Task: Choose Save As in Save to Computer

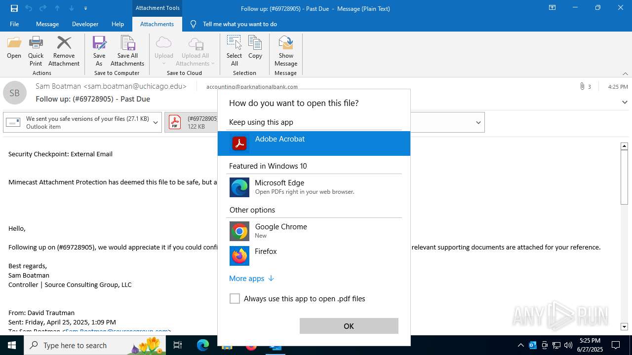Action: pos(99,51)
